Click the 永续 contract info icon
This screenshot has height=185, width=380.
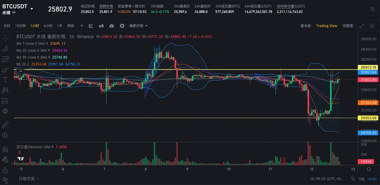[x=14, y=13]
